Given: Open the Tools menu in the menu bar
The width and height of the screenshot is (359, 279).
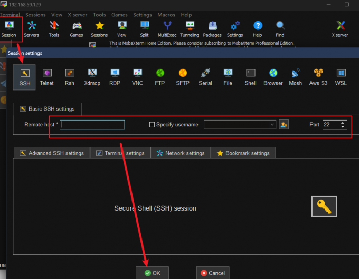Looking at the screenshot, I should click(x=99, y=15).
